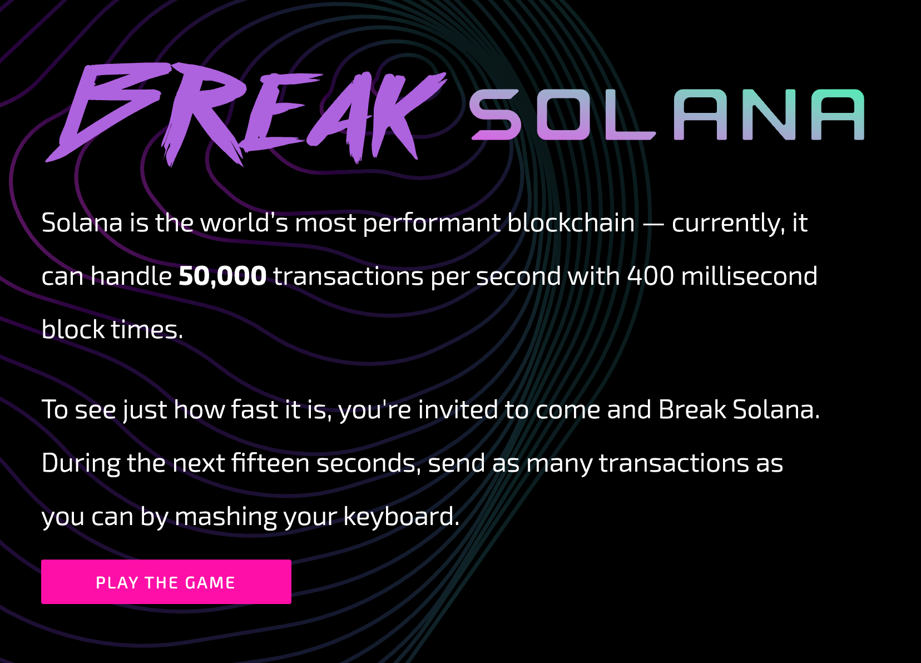
Task: Click the SOLANA gradient wordmark
Action: click(x=667, y=115)
